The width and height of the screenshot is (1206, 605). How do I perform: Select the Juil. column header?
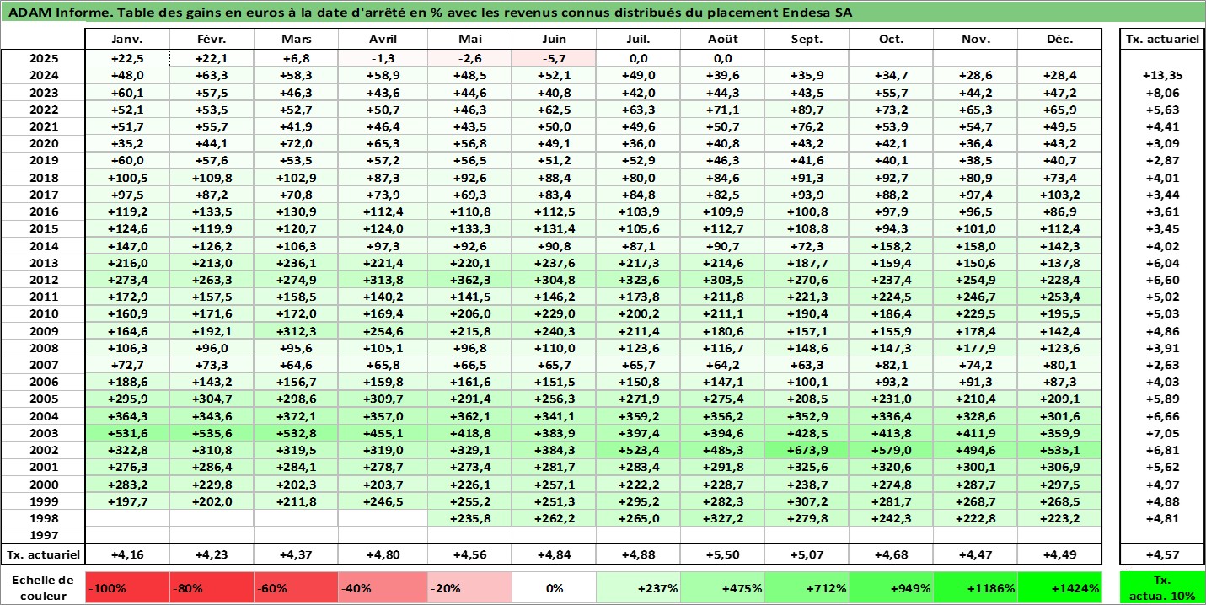point(638,40)
